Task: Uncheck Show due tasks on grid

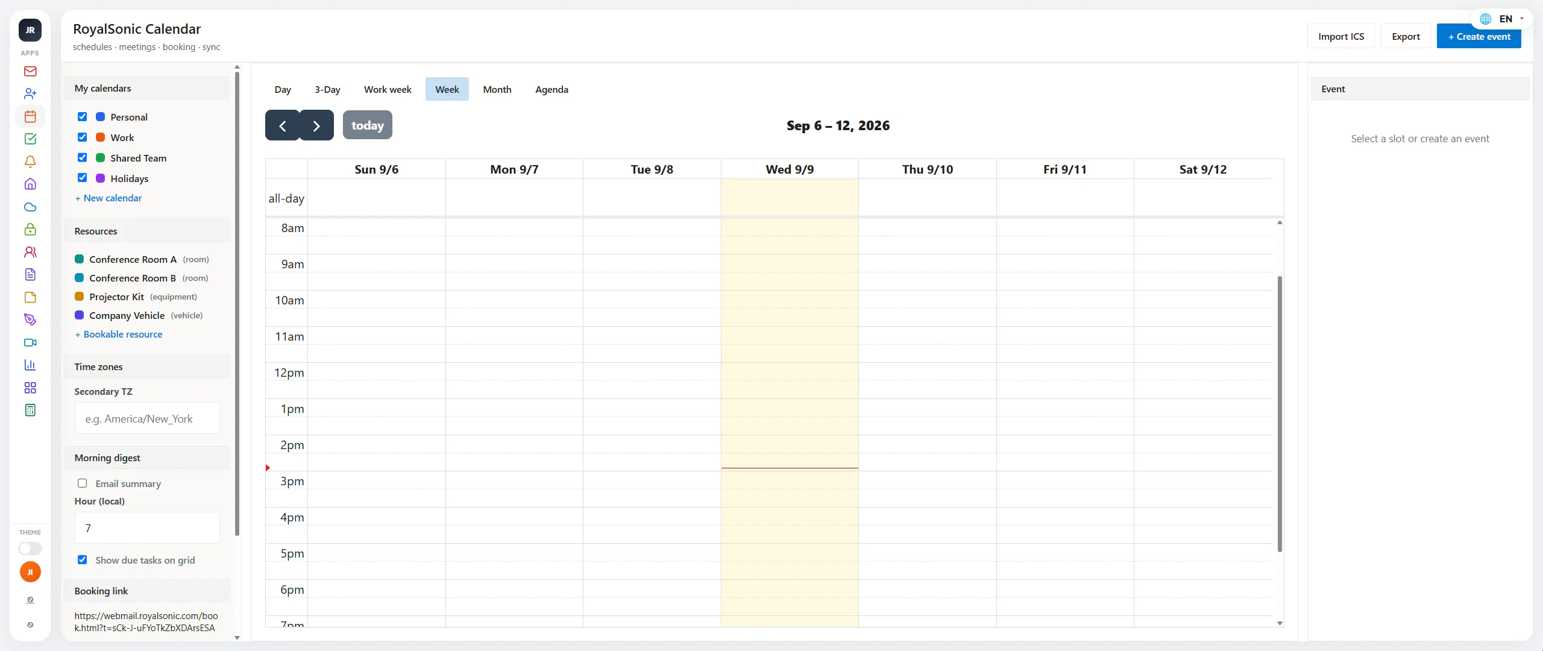Action: pos(83,560)
